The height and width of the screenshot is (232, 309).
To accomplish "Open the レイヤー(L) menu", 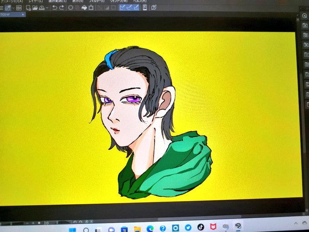I will pos(35,1).
